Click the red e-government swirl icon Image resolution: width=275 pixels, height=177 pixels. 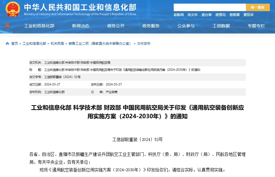click(x=8, y=26)
